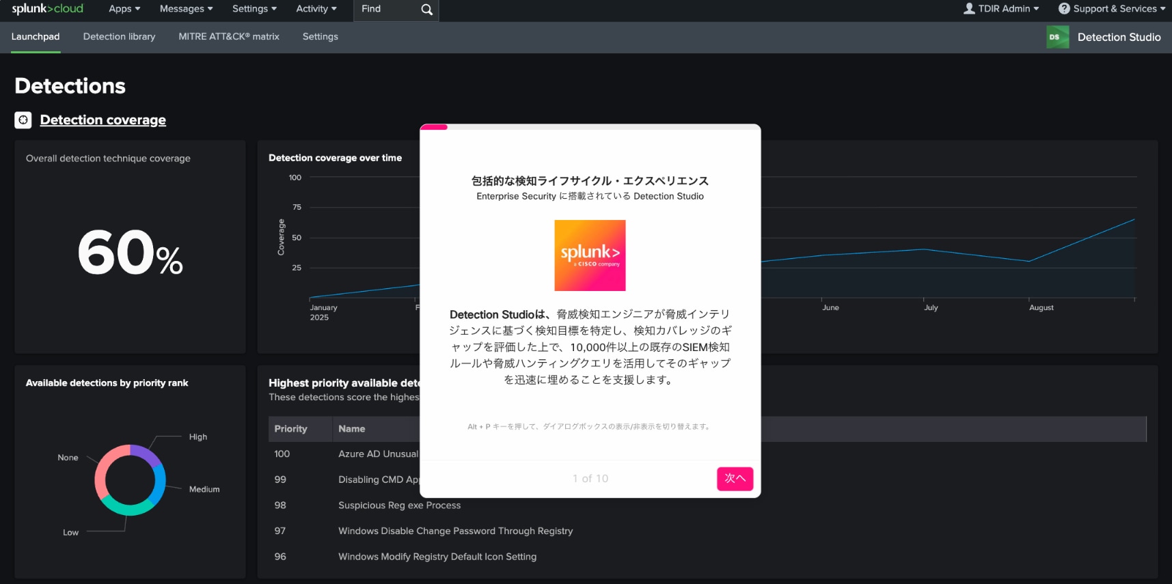Click the coverage trend line near August
This screenshot has height=584, width=1172.
coord(1029,261)
